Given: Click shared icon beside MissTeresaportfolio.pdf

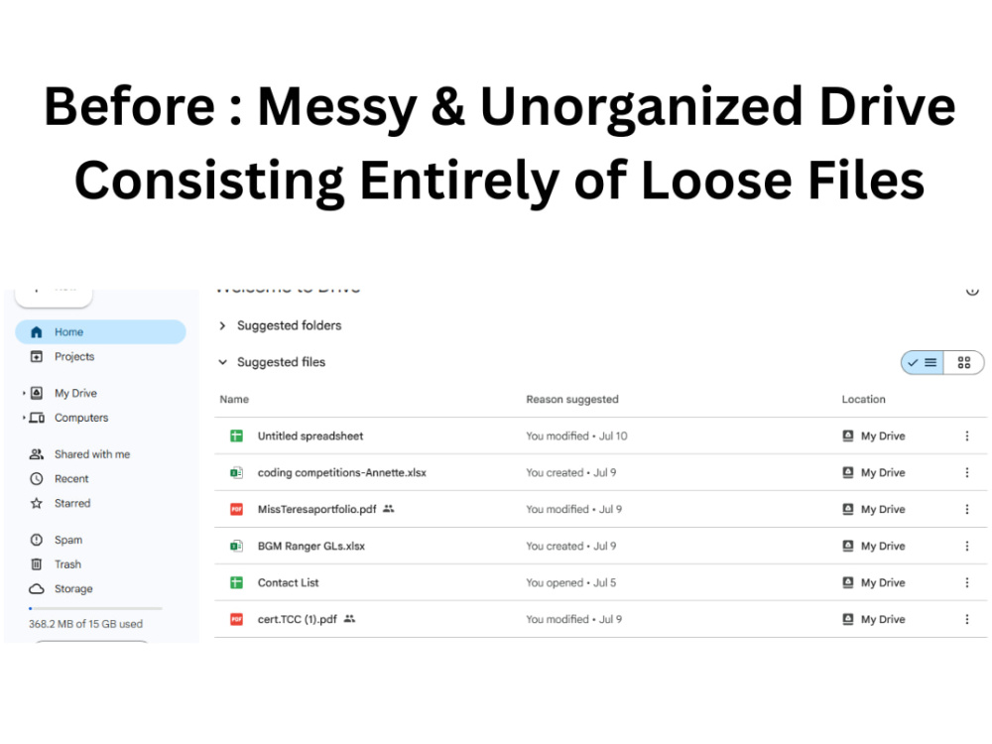Looking at the screenshot, I should tap(389, 509).
